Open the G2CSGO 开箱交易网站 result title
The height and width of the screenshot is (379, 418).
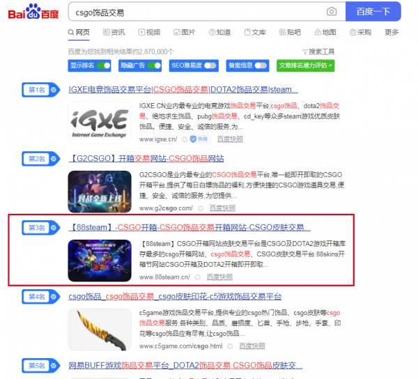tap(146, 159)
